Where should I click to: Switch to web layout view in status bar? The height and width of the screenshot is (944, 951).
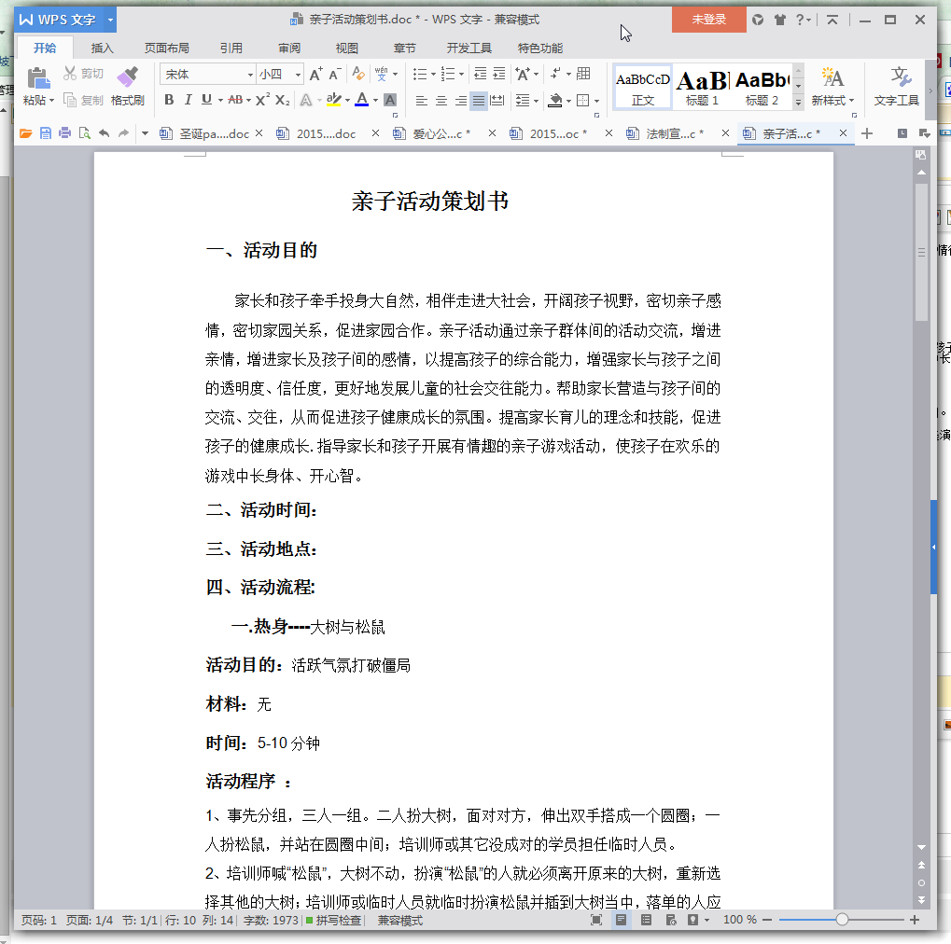pos(671,920)
